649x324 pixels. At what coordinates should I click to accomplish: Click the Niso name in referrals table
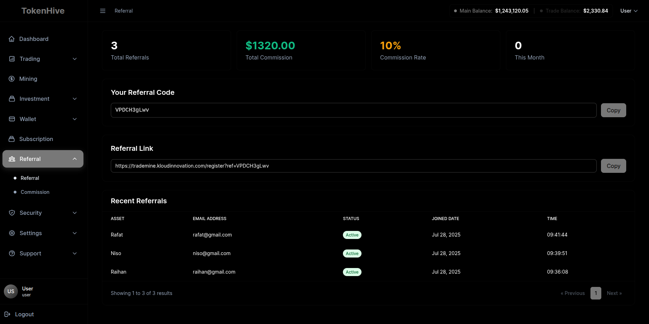116,253
